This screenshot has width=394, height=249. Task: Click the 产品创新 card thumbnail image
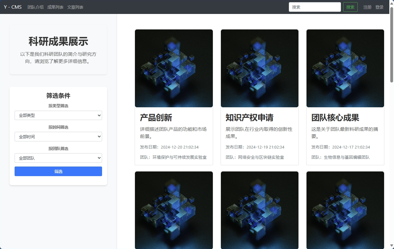coord(174,68)
